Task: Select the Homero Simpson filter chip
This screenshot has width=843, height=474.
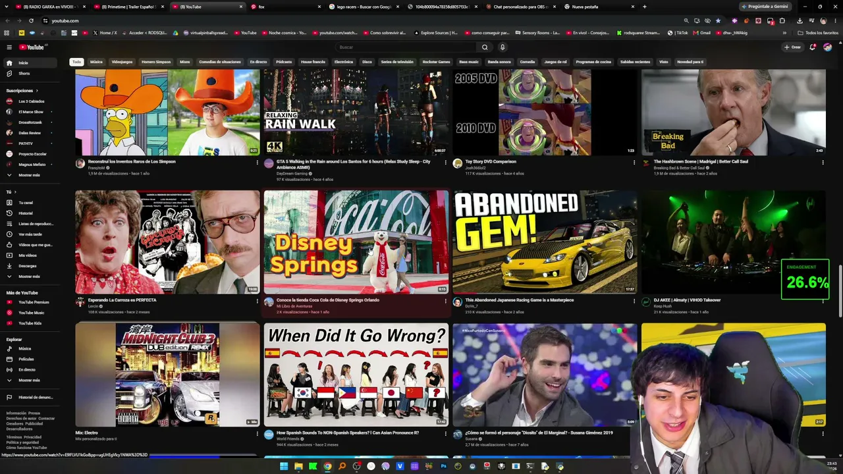Action: coord(156,62)
